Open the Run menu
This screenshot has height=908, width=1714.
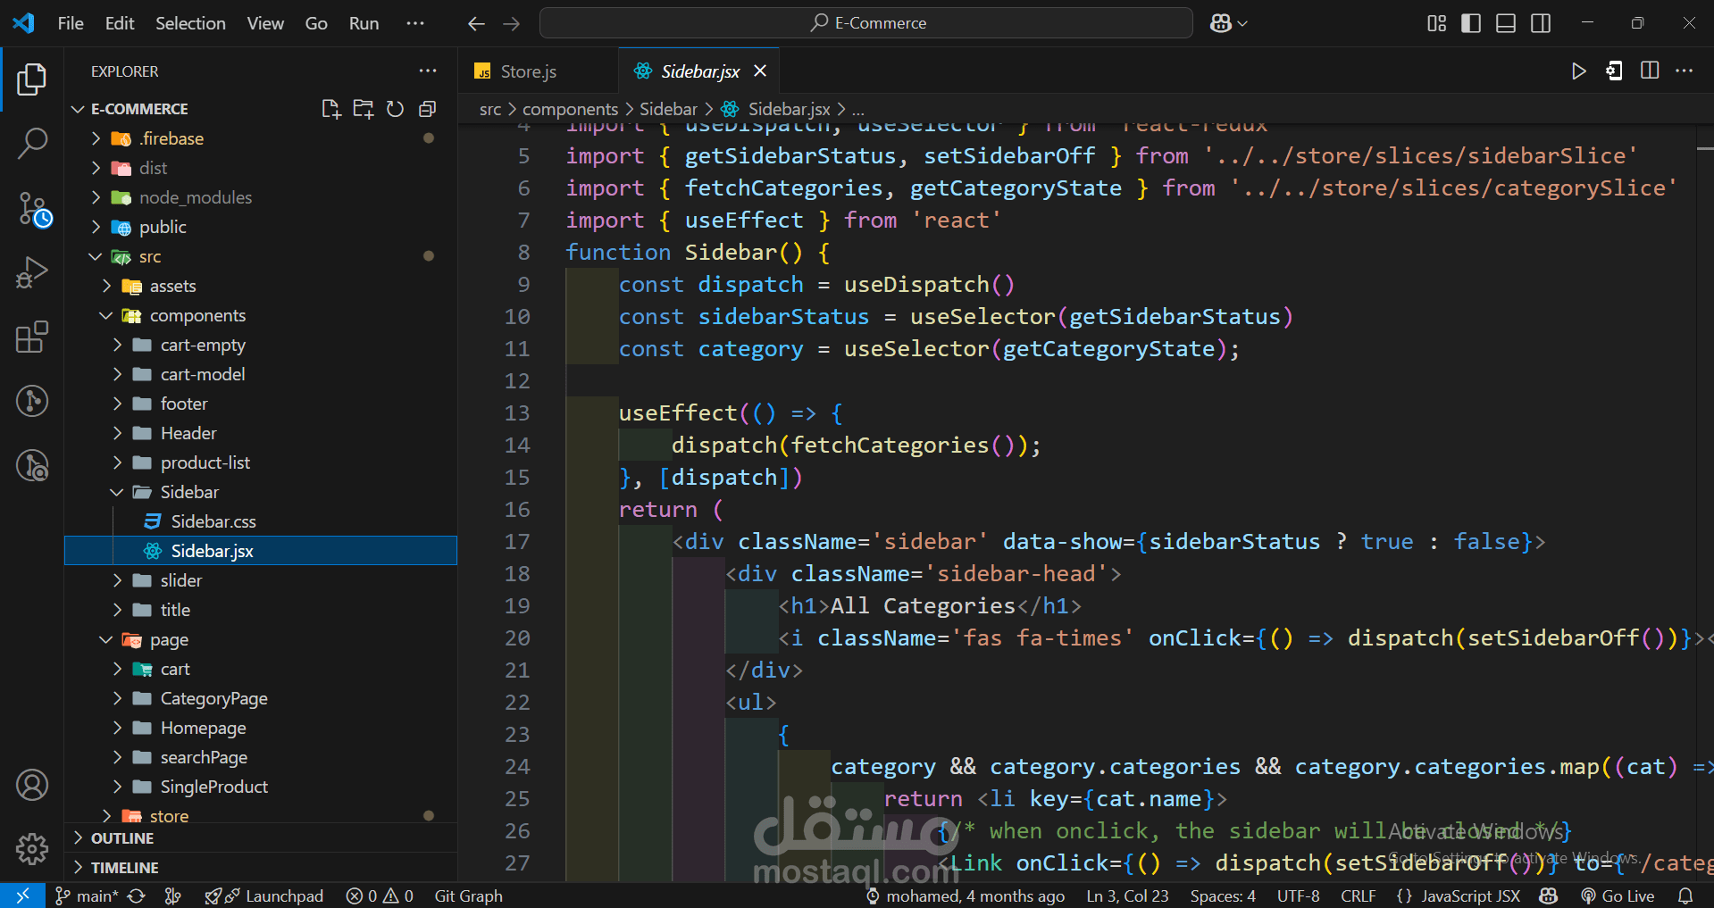tap(364, 23)
